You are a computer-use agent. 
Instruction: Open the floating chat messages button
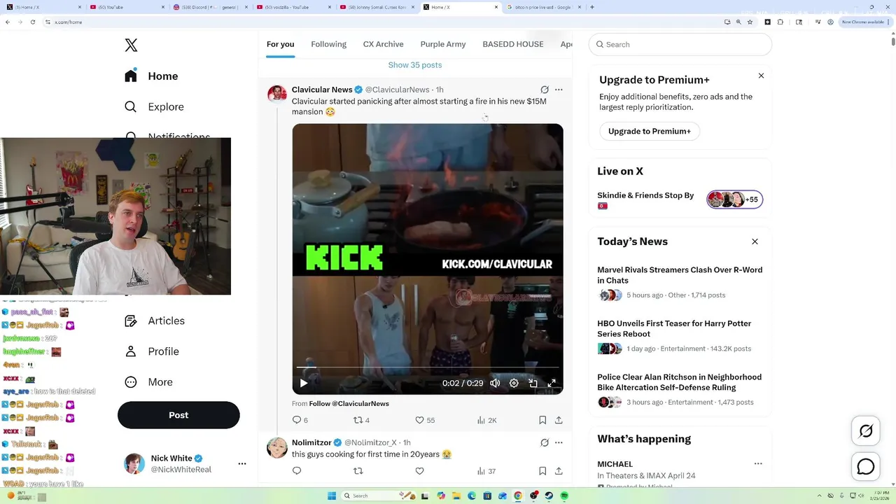[866, 466]
